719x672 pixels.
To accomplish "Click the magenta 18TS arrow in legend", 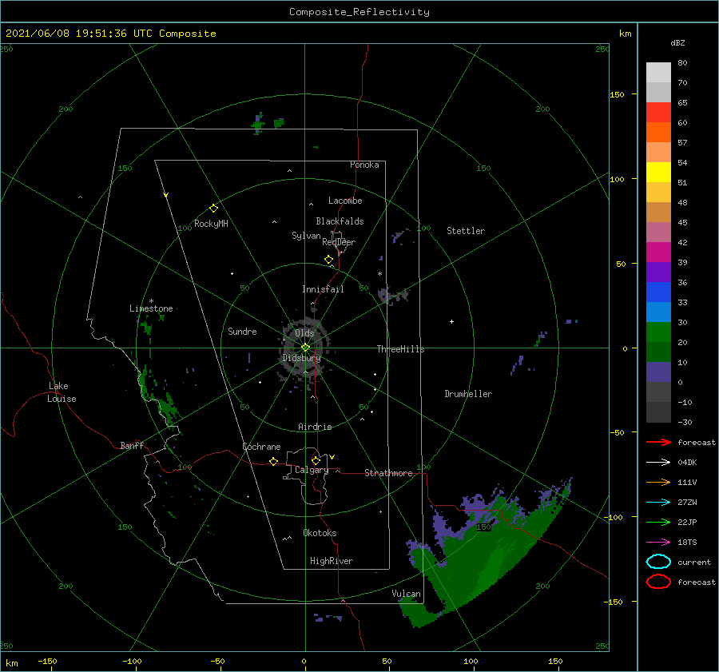I will click(x=658, y=543).
